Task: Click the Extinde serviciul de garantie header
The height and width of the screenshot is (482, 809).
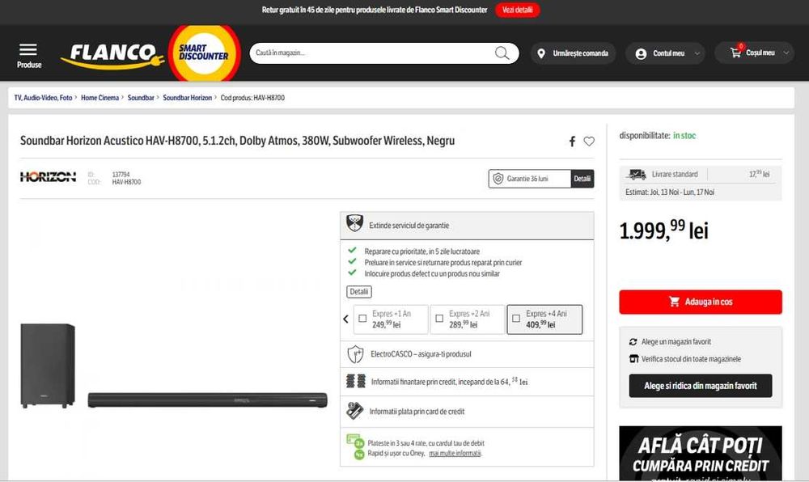Action: pyautogui.click(x=467, y=226)
